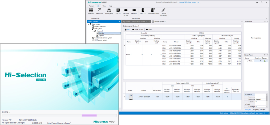Screen dimensions: 270x125
Task: Select Project overview in Project Explorer
Action: click(100, 27)
